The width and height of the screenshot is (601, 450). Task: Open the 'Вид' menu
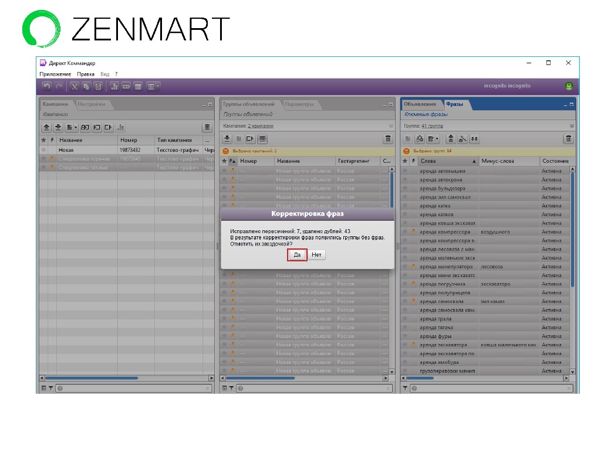point(105,74)
